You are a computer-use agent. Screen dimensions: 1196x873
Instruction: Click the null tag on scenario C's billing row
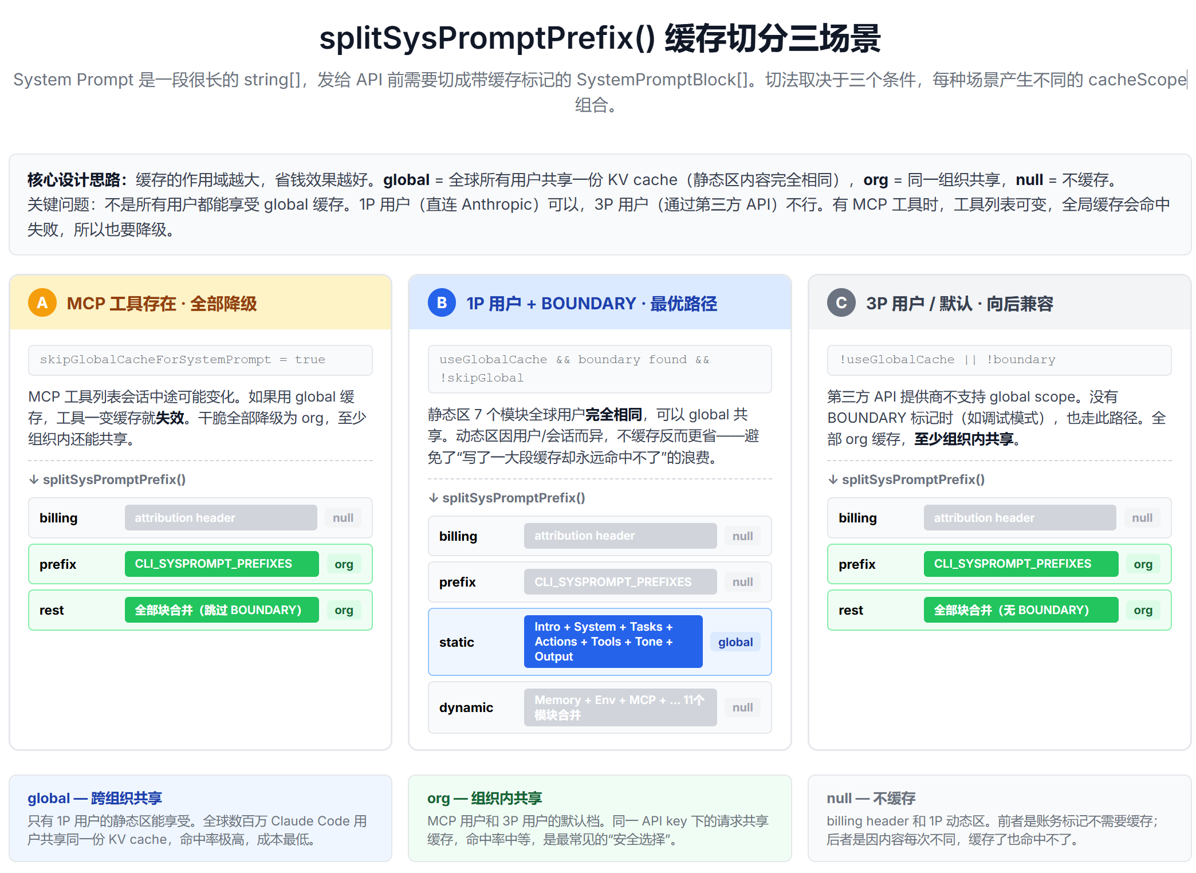pyautogui.click(x=1142, y=518)
